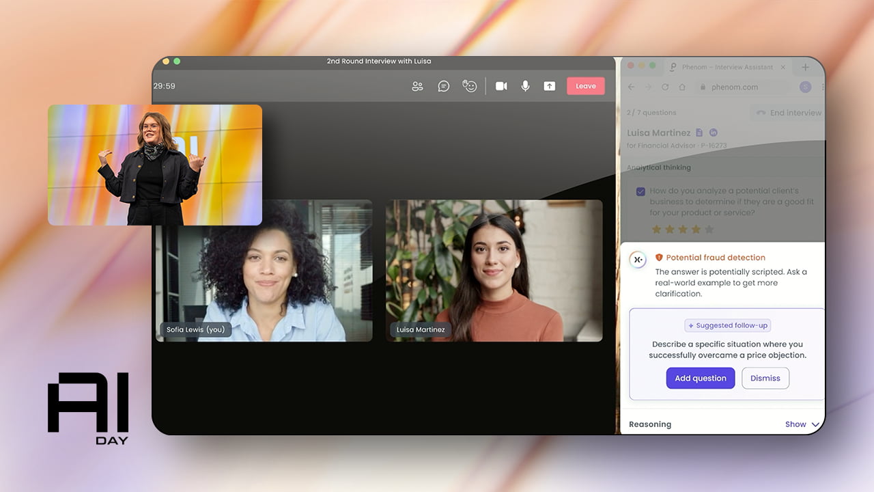Show the Reasoning section

(802, 424)
